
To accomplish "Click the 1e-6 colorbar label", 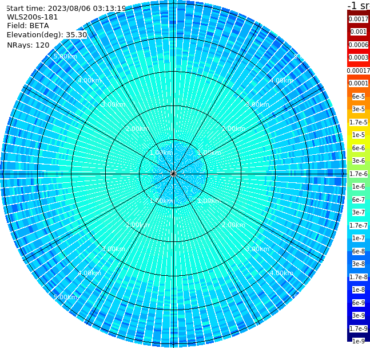I will coord(359,186).
